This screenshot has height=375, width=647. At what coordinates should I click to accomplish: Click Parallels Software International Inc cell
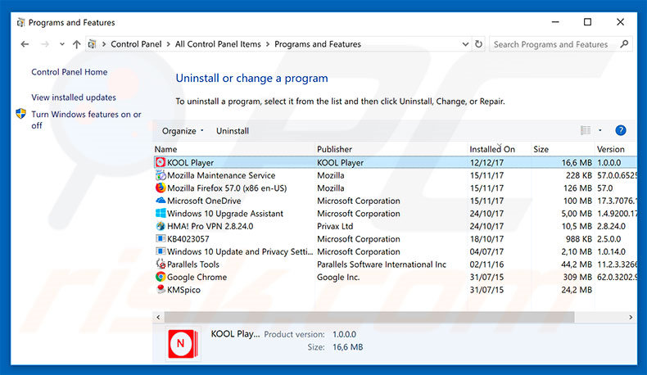(382, 264)
